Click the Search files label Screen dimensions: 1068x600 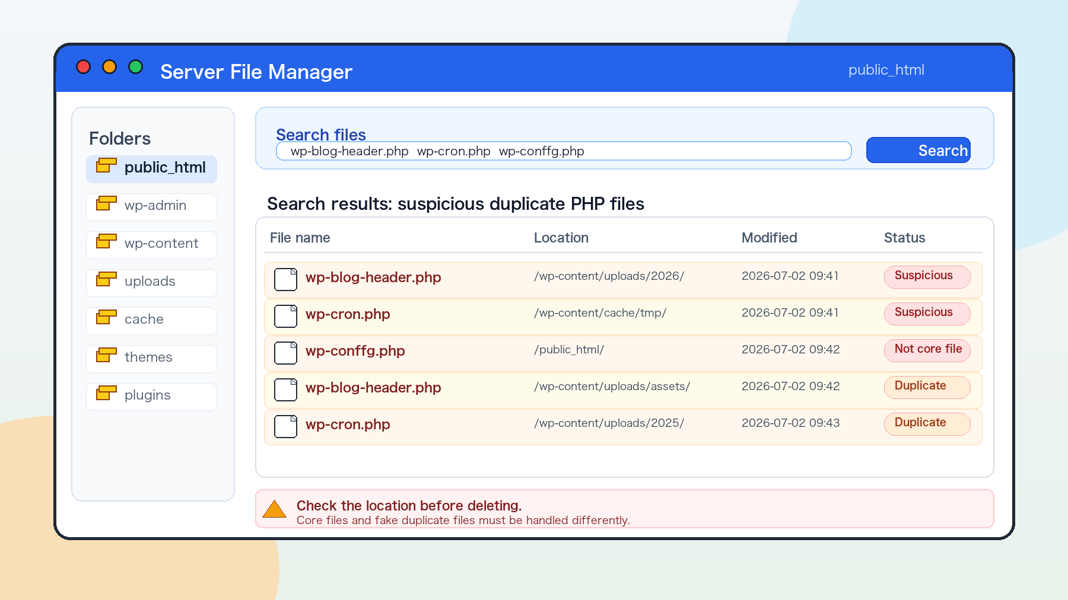[x=321, y=135]
